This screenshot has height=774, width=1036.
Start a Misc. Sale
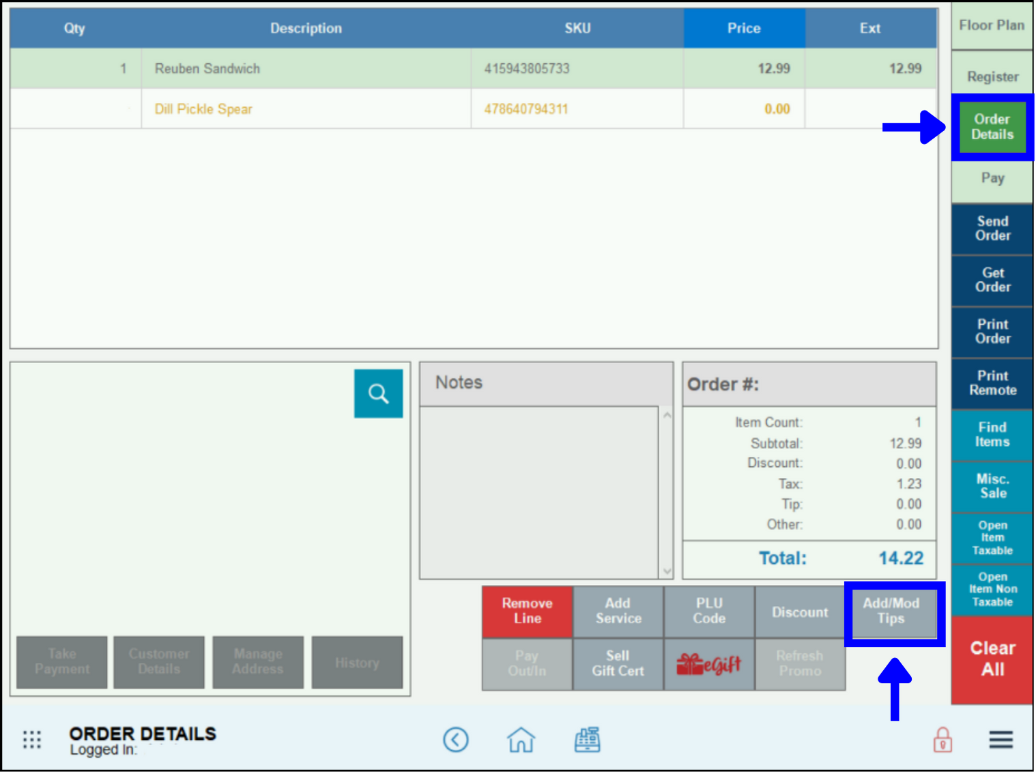click(991, 486)
